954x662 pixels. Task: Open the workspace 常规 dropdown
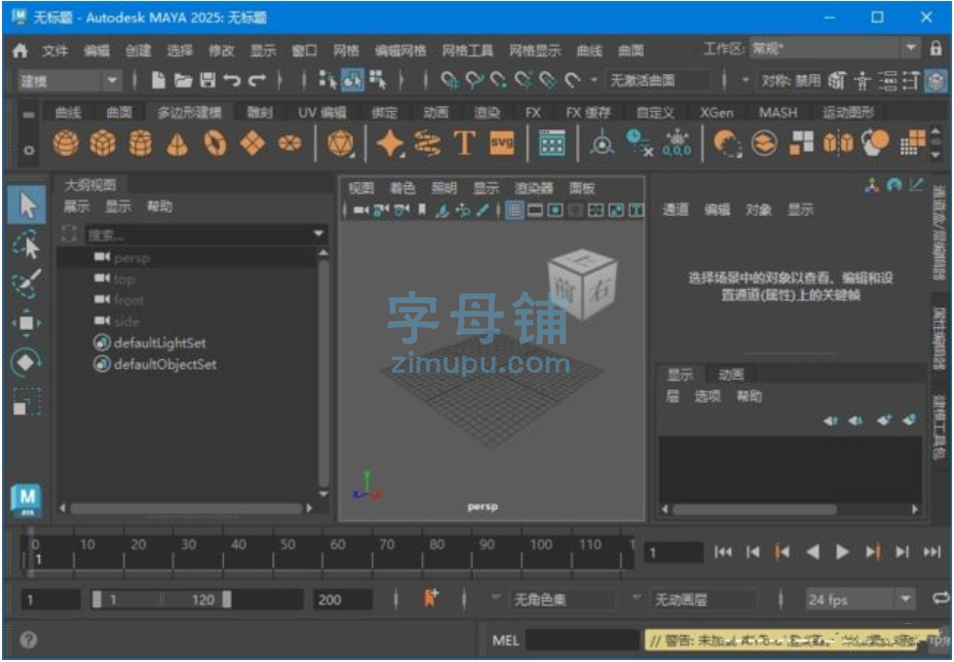pos(834,48)
